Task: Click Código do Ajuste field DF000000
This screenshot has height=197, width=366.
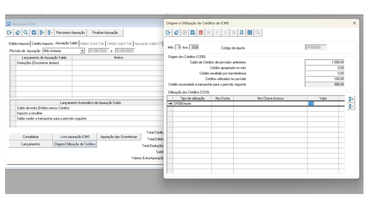Action: (x=315, y=47)
